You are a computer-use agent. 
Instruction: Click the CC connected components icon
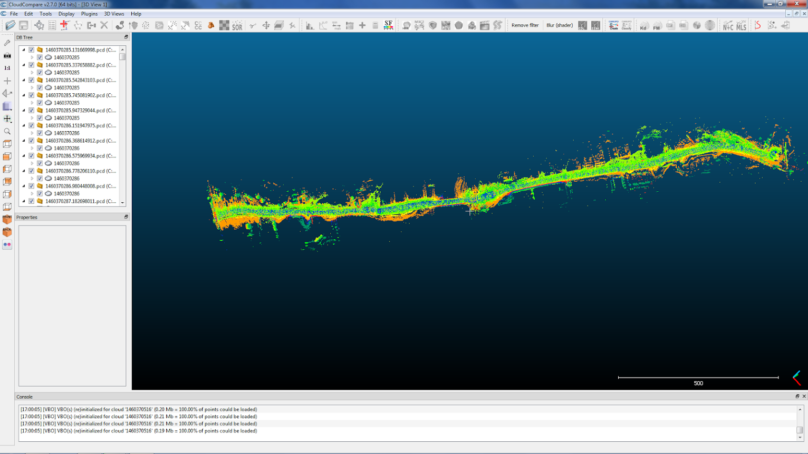coord(198,25)
